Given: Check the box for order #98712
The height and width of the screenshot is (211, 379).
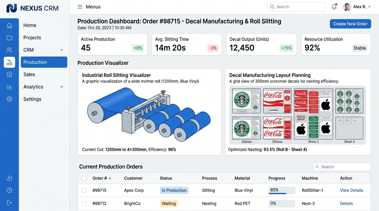Looking at the screenshot, I should [x=84, y=204].
